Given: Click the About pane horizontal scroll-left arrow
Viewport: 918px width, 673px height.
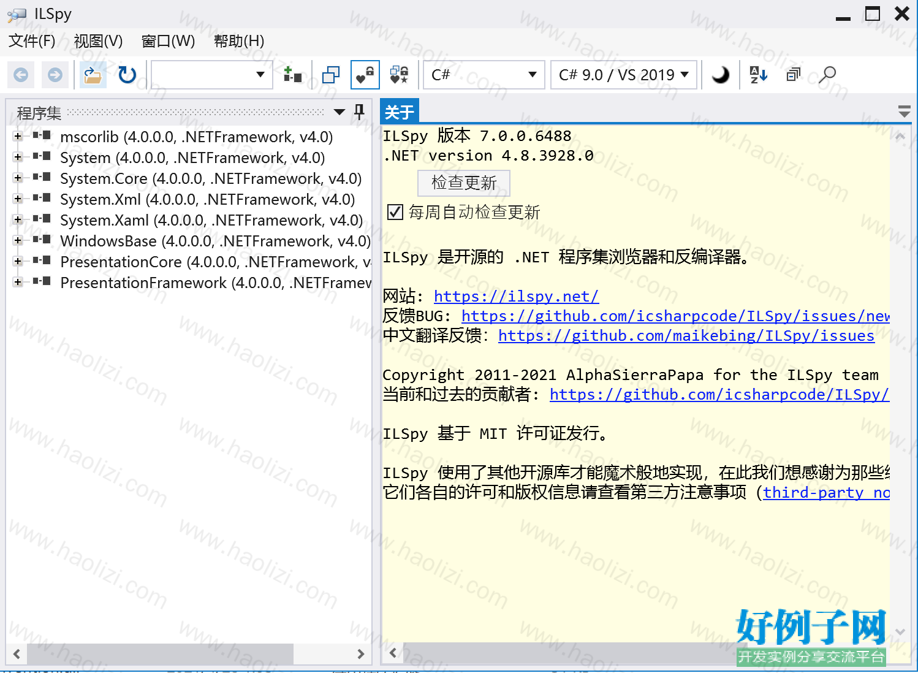Looking at the screenshot, I should (x=393, y=653).
